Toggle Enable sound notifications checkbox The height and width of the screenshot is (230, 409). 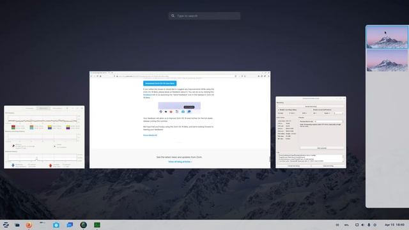coord(322,110)
